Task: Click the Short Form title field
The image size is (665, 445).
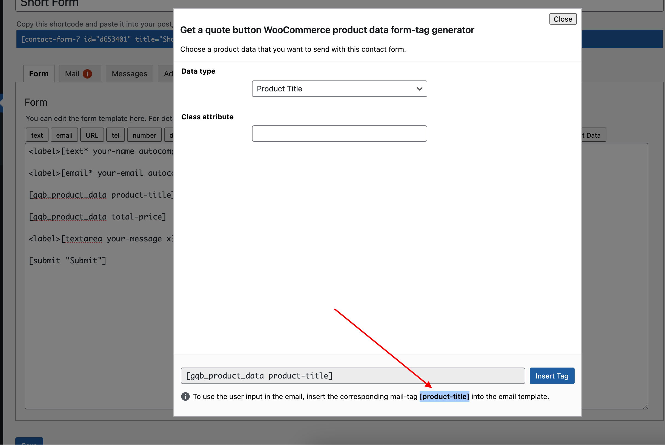Action: pyautogui.click(x=94, y=4)
